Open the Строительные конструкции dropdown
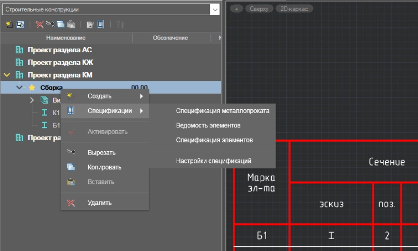The image size is (418, 251). [x=215, y=10]
